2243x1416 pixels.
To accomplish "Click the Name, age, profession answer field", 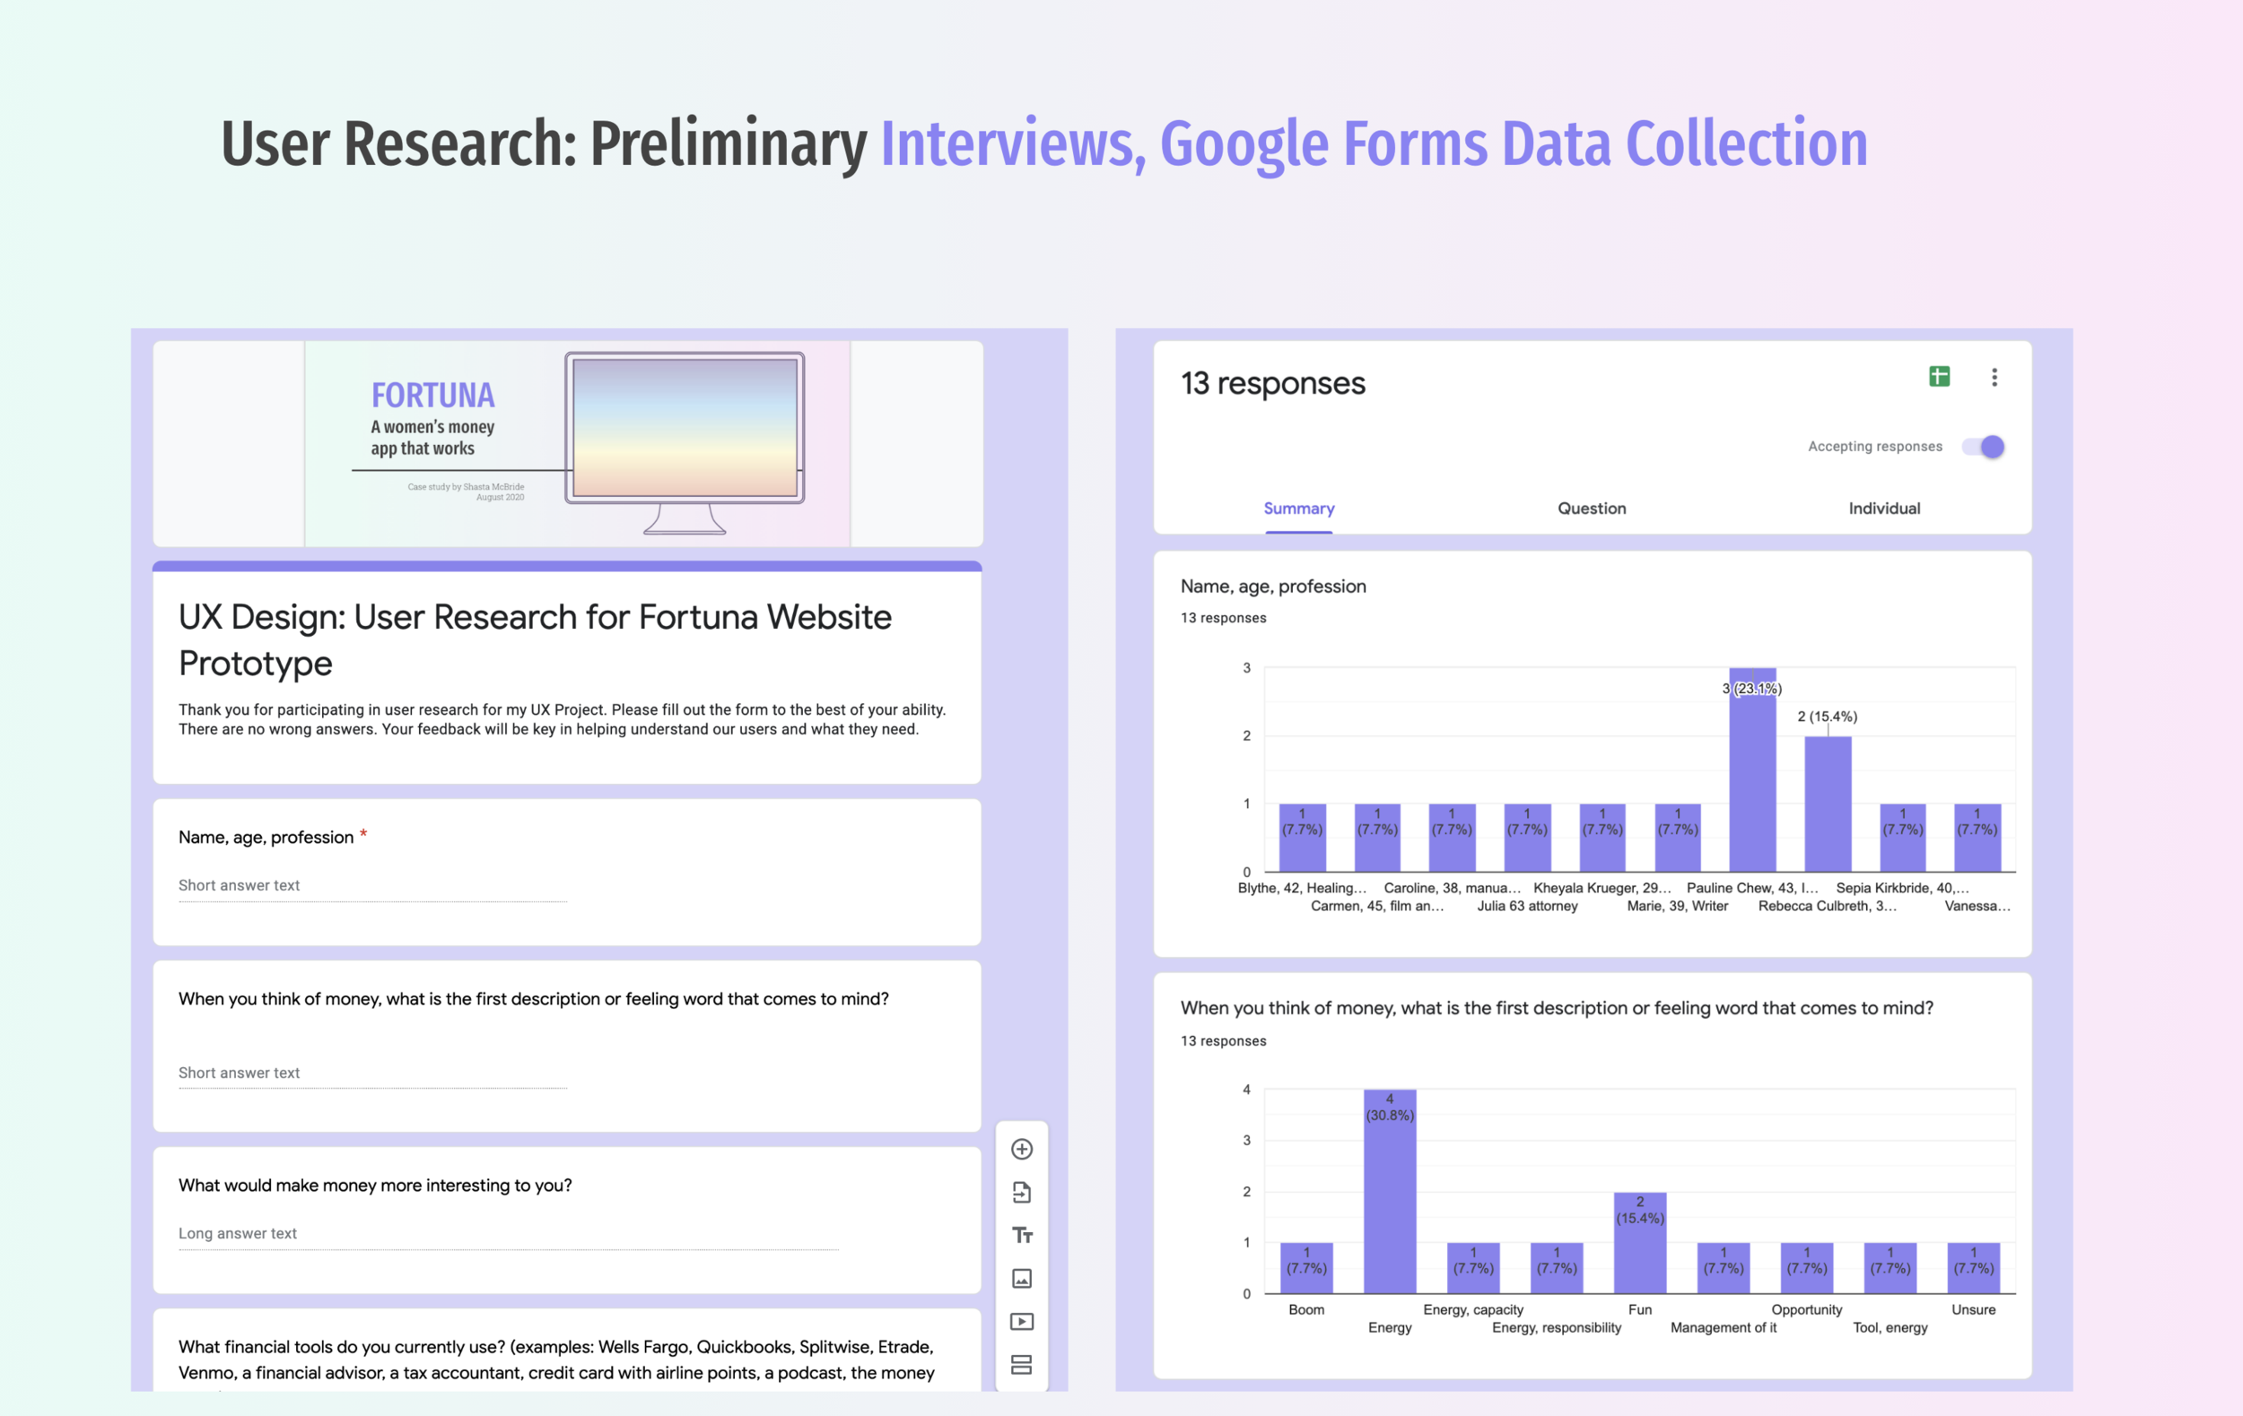I will [x=372, y=885].
